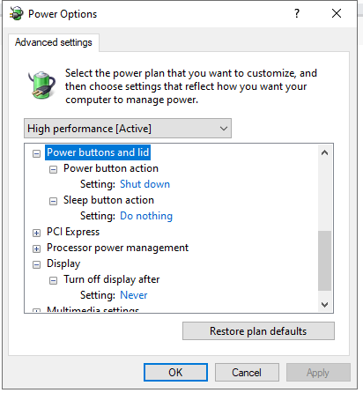Click the Shut down setting link
This screenshot has width=363, height=393.
click(x=145, y=184)
